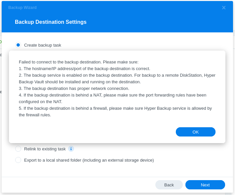Click the Backup Wizard title text

[22, 8]
